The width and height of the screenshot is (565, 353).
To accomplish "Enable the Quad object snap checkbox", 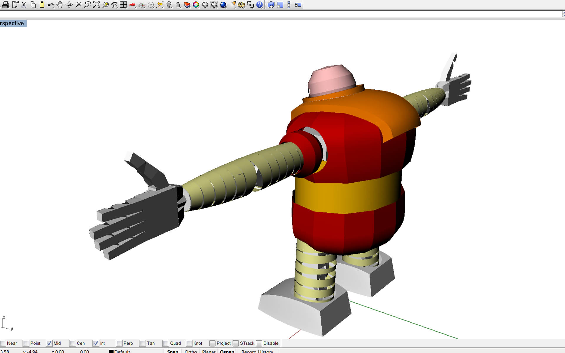I will [166, 343].
